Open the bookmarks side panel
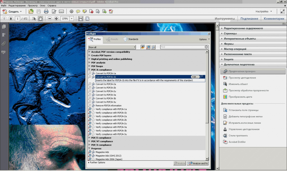The width and height of the screenshot is (287, 171). pos(4,35)
